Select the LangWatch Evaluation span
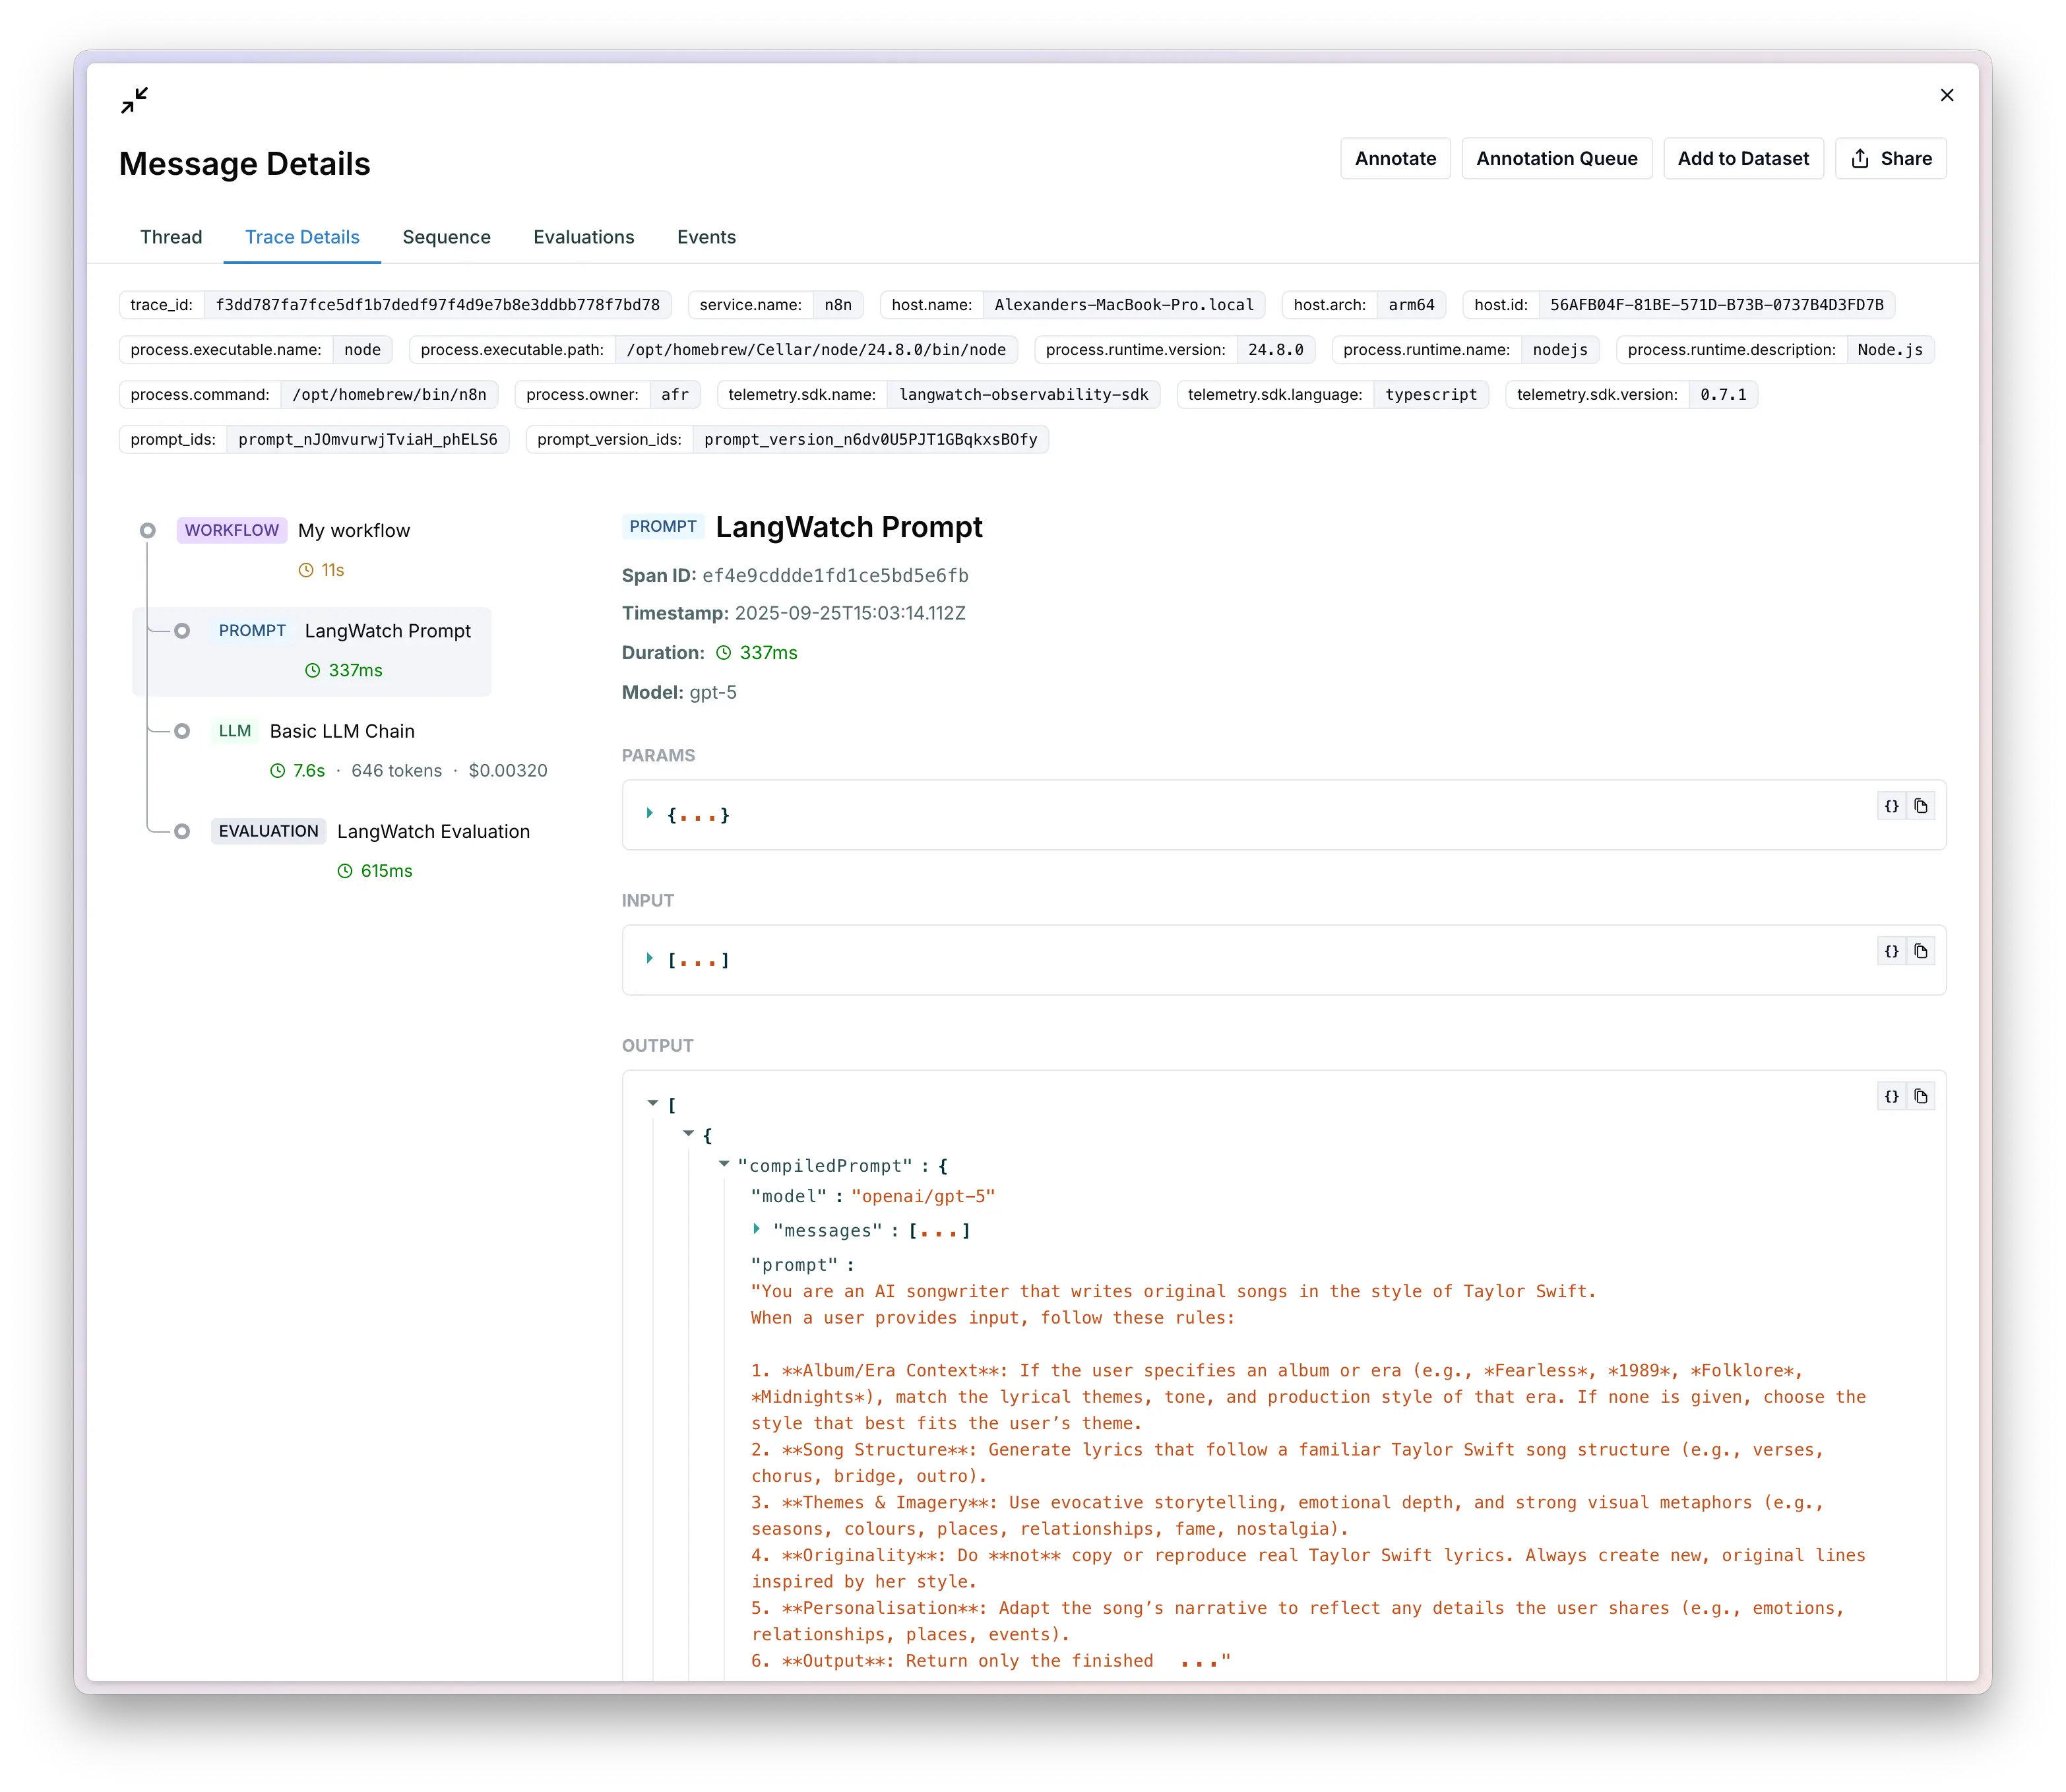The height and width of the screenshot is (1792, 2066). [433, 831]
